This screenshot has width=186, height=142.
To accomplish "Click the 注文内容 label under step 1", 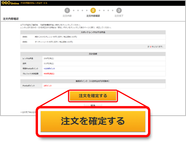I will 67,16.
